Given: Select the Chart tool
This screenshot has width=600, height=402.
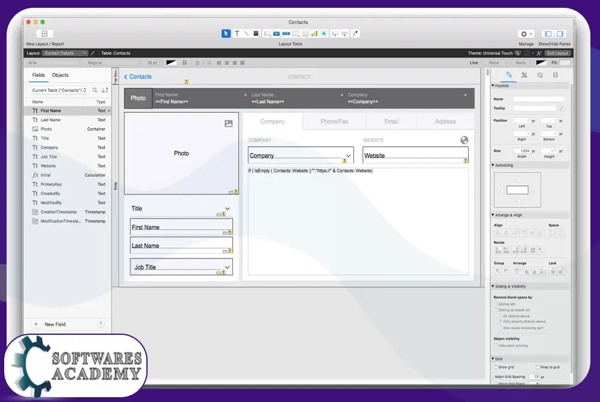Looking at the screenshot, I should point(314,34).
